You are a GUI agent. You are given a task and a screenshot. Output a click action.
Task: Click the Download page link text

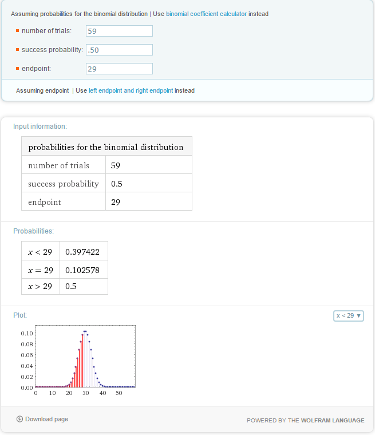click(46, 420)
